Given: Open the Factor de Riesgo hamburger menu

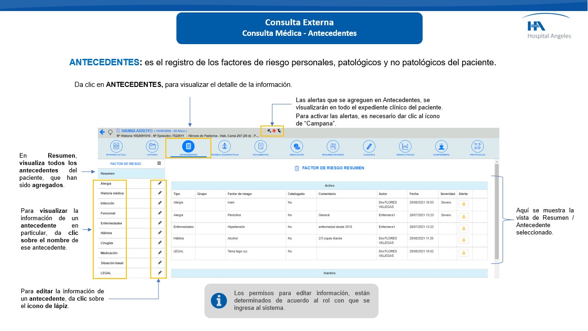Looking at the screenshot, I should click(x=159, y=163).
